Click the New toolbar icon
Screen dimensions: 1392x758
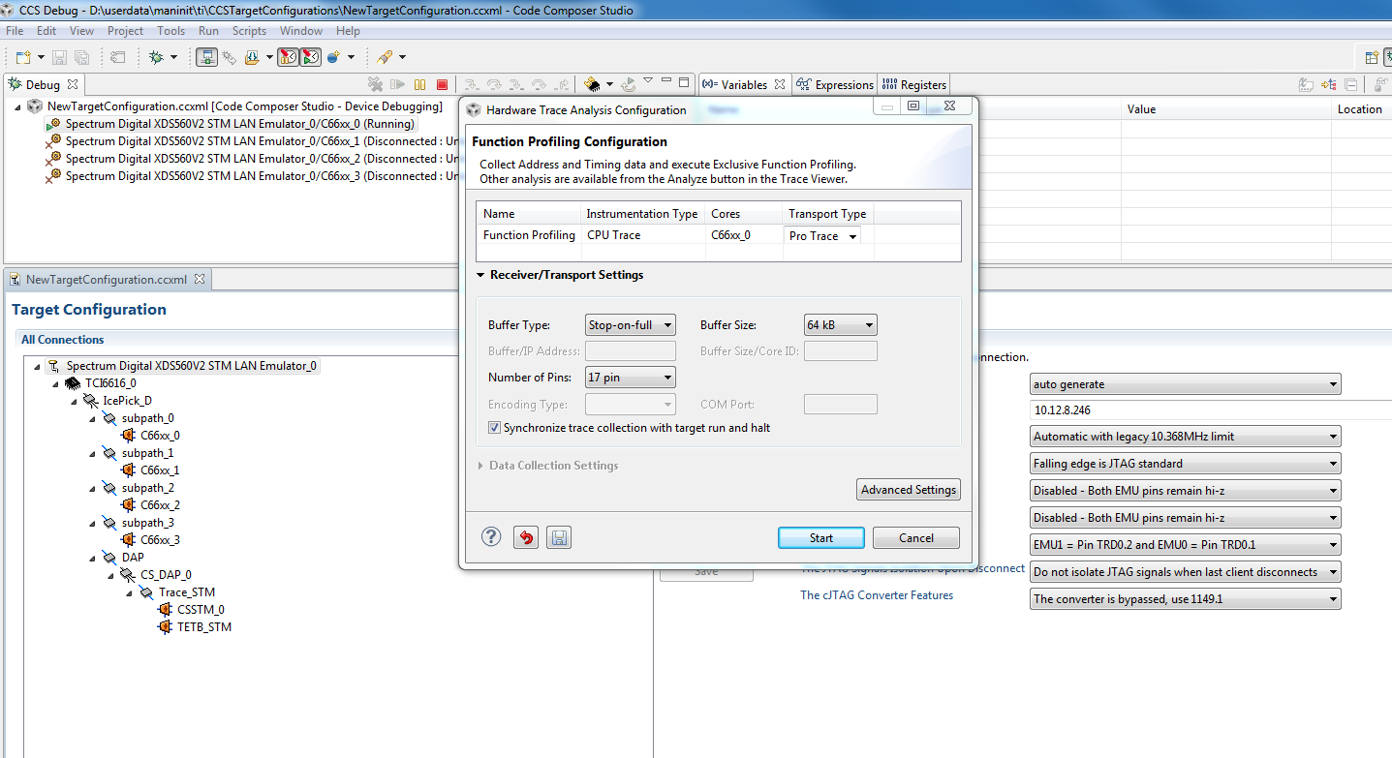pyautogui.click(x=23, y=58)
